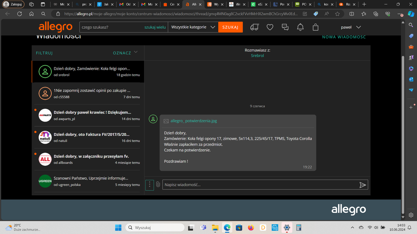Open the notifications bell on Allegro
The image size is (417, 234).
(300, 27)
